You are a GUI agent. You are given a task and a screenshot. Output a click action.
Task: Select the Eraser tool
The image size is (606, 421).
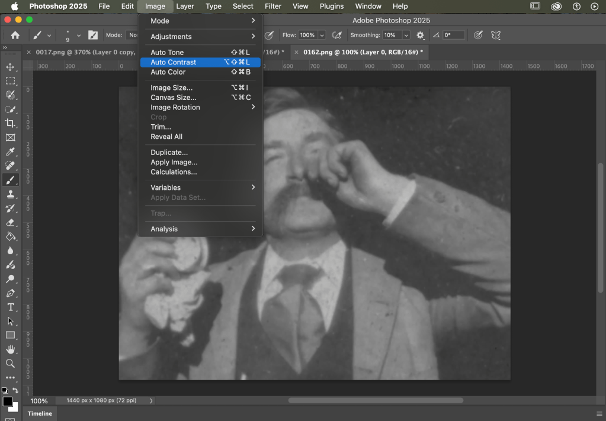pos(10,222)
